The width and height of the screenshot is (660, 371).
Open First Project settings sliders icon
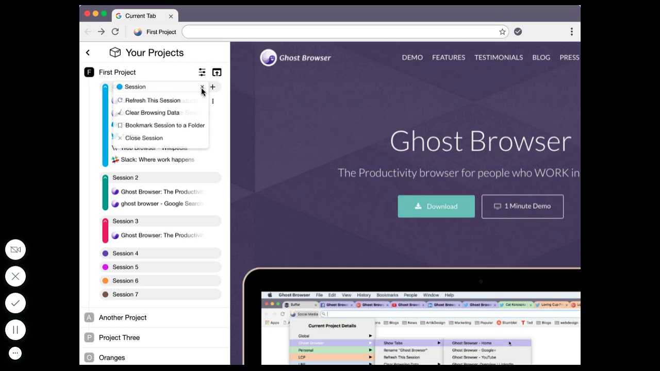coord(202,72)
